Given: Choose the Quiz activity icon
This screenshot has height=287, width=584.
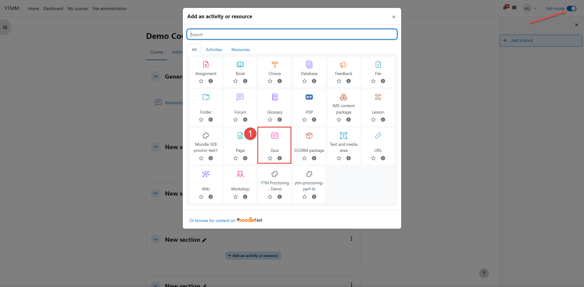Looking at the screenshot, I should pyautogui.click(x=275, y=135).
